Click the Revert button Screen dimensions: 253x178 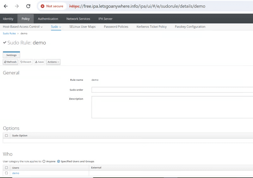tap(26, 62)
